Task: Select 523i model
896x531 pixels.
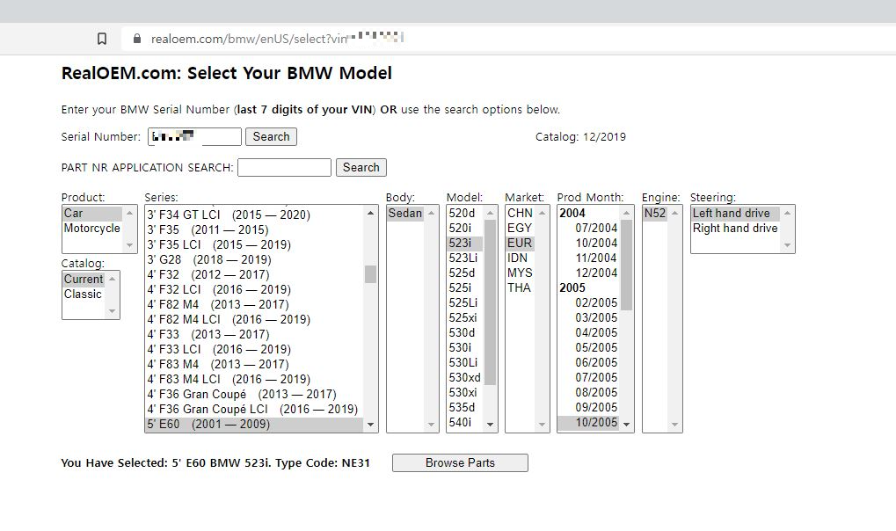Action: coord(464,243)
